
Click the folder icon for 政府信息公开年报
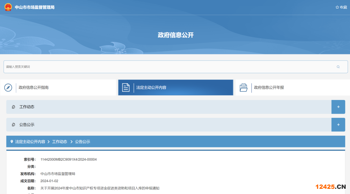pos(243,87)
